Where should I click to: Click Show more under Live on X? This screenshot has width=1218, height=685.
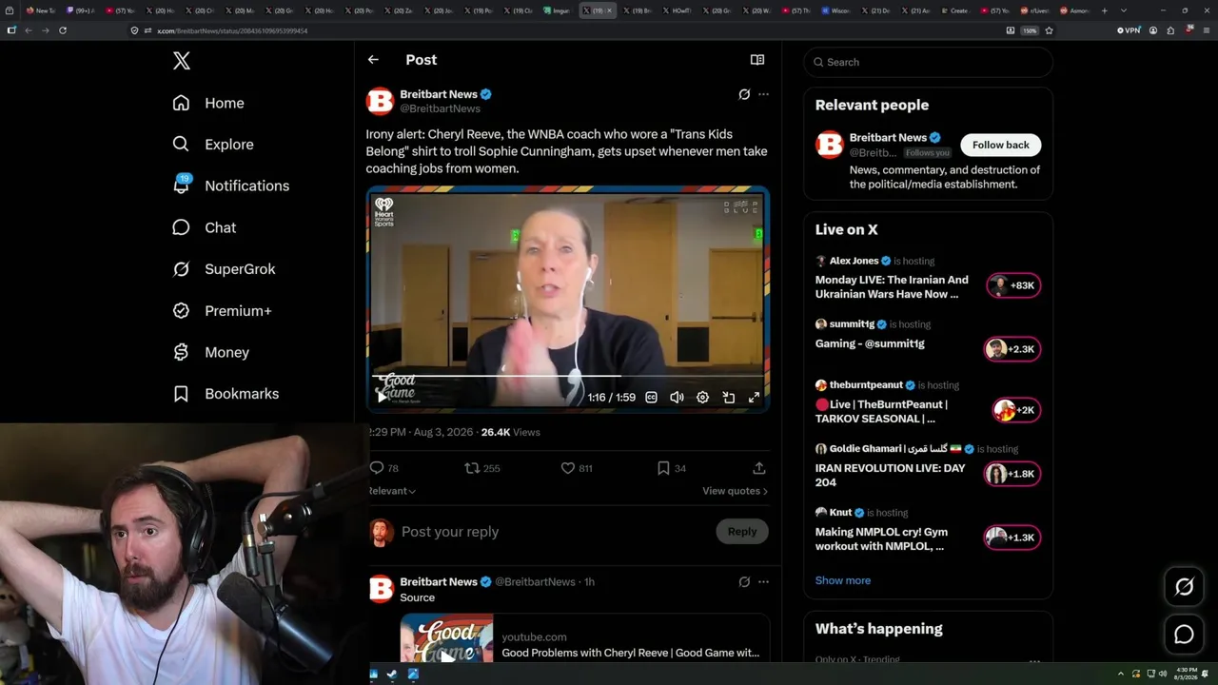pyautogui.click(x=843, y=580)
